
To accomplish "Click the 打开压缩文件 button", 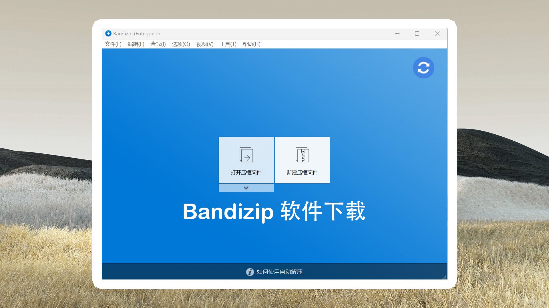I will point(246,160).
